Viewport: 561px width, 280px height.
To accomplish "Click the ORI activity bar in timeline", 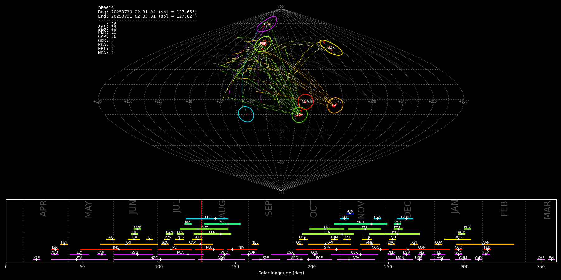I will pos(329,244).
